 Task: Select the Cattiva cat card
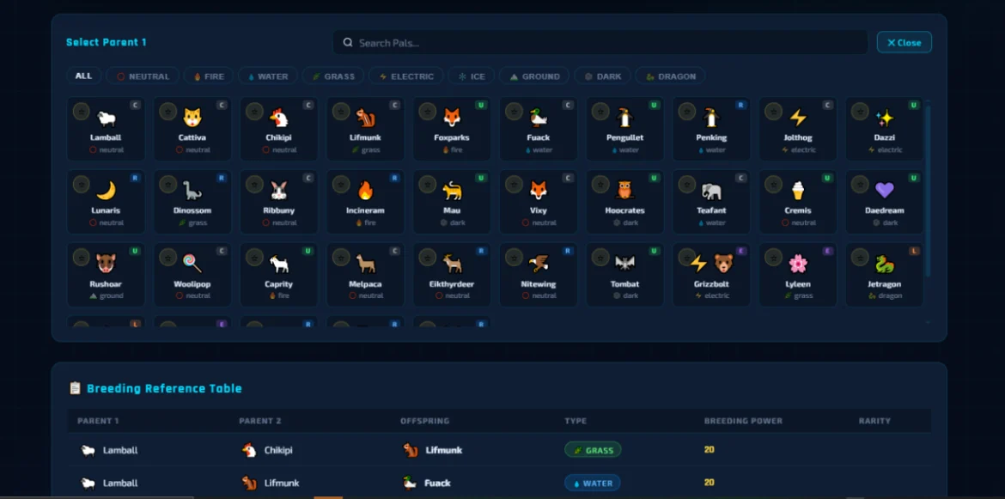pos(192,129)
